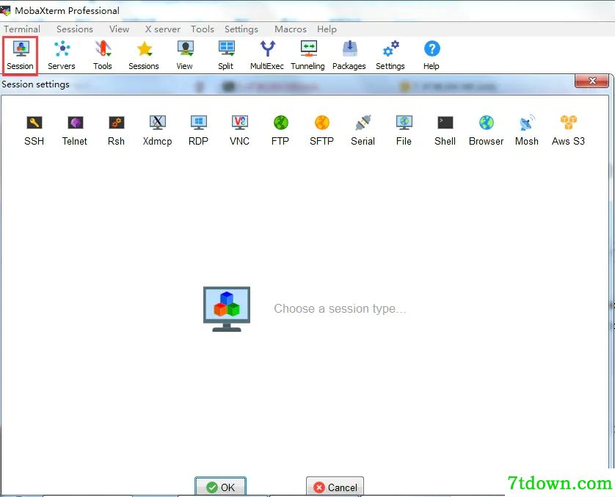Launch MultiExec mode from toolbar
615x497 pixels.
267,55
